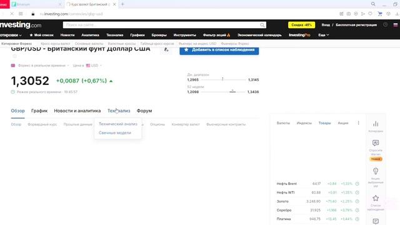Switch sidebar widget to Акции tab
Screen dimensions: 400x225
[343, 123]
